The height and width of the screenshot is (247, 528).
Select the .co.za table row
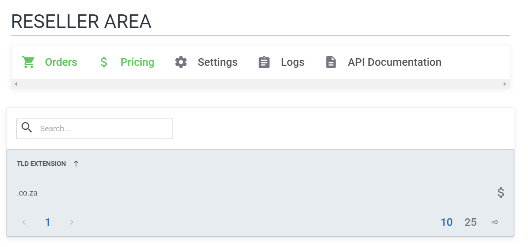click(260, 193)
